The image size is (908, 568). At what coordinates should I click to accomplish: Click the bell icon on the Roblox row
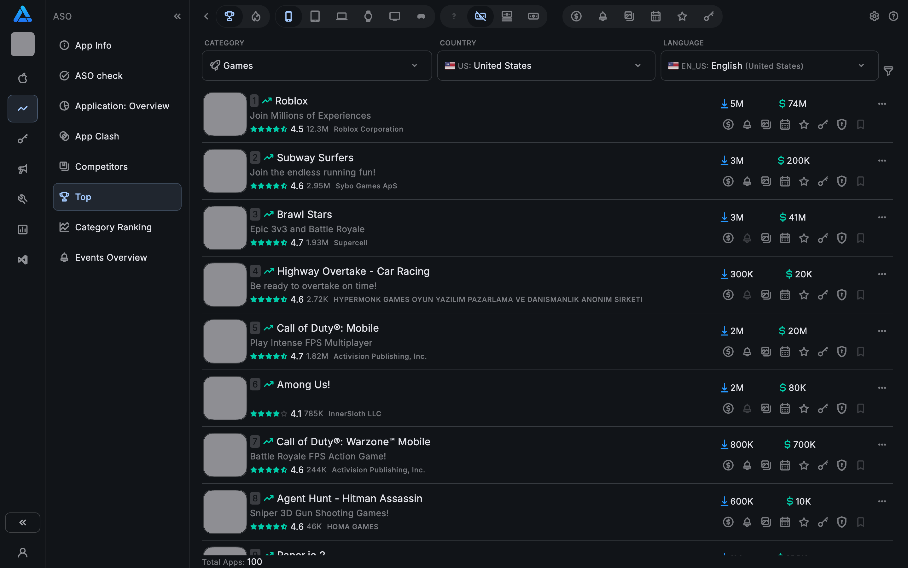click(747, 124)
